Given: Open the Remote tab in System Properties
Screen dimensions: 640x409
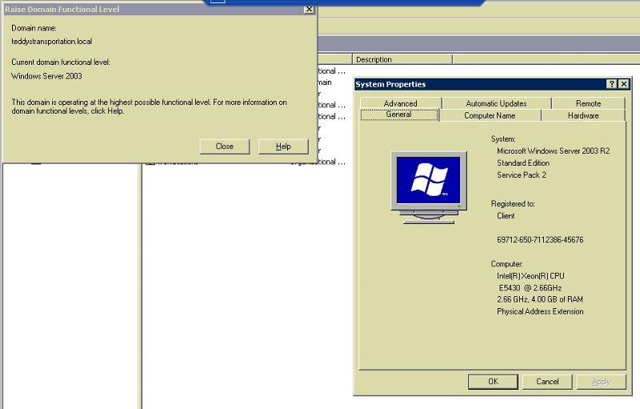Looking at the screenshot, I should pyautogui.click(x=588, y=103).
